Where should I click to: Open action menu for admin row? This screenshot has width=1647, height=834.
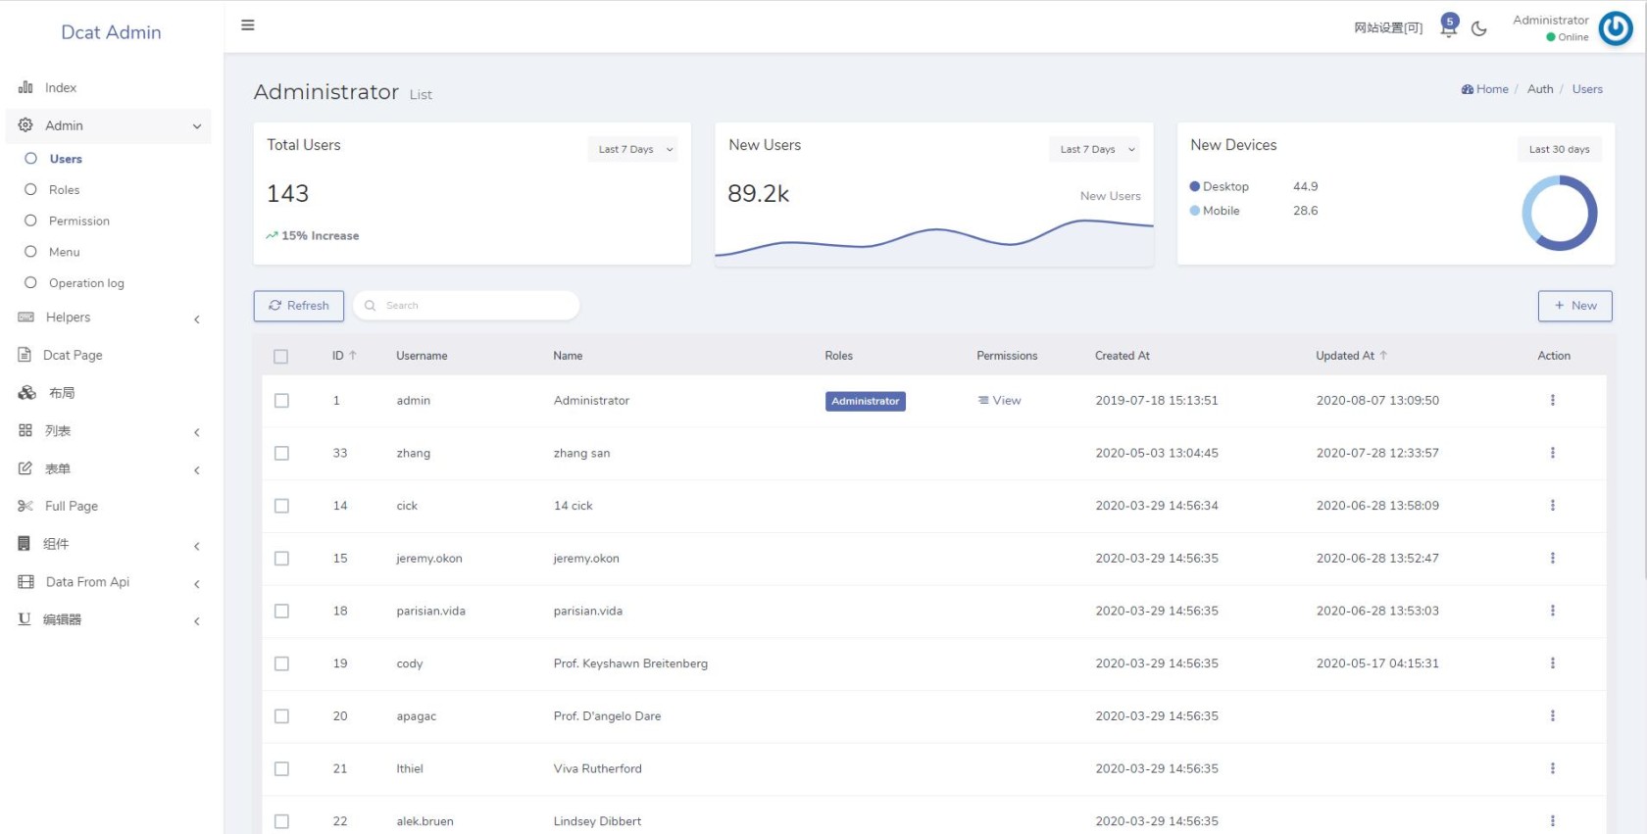tap(1552, 400)
